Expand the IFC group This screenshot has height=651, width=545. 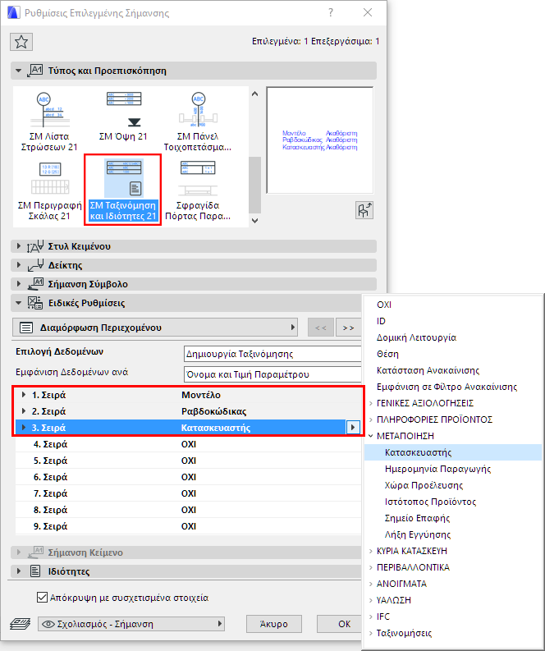point(371,617)
